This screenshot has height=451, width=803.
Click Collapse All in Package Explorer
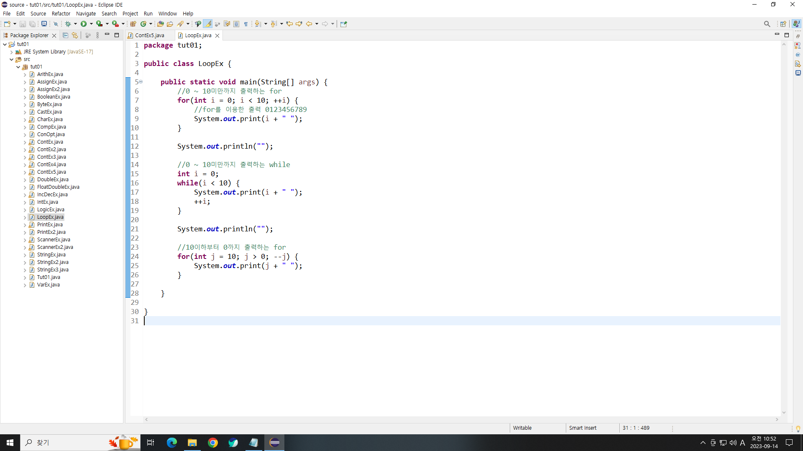tap(65, 35)
